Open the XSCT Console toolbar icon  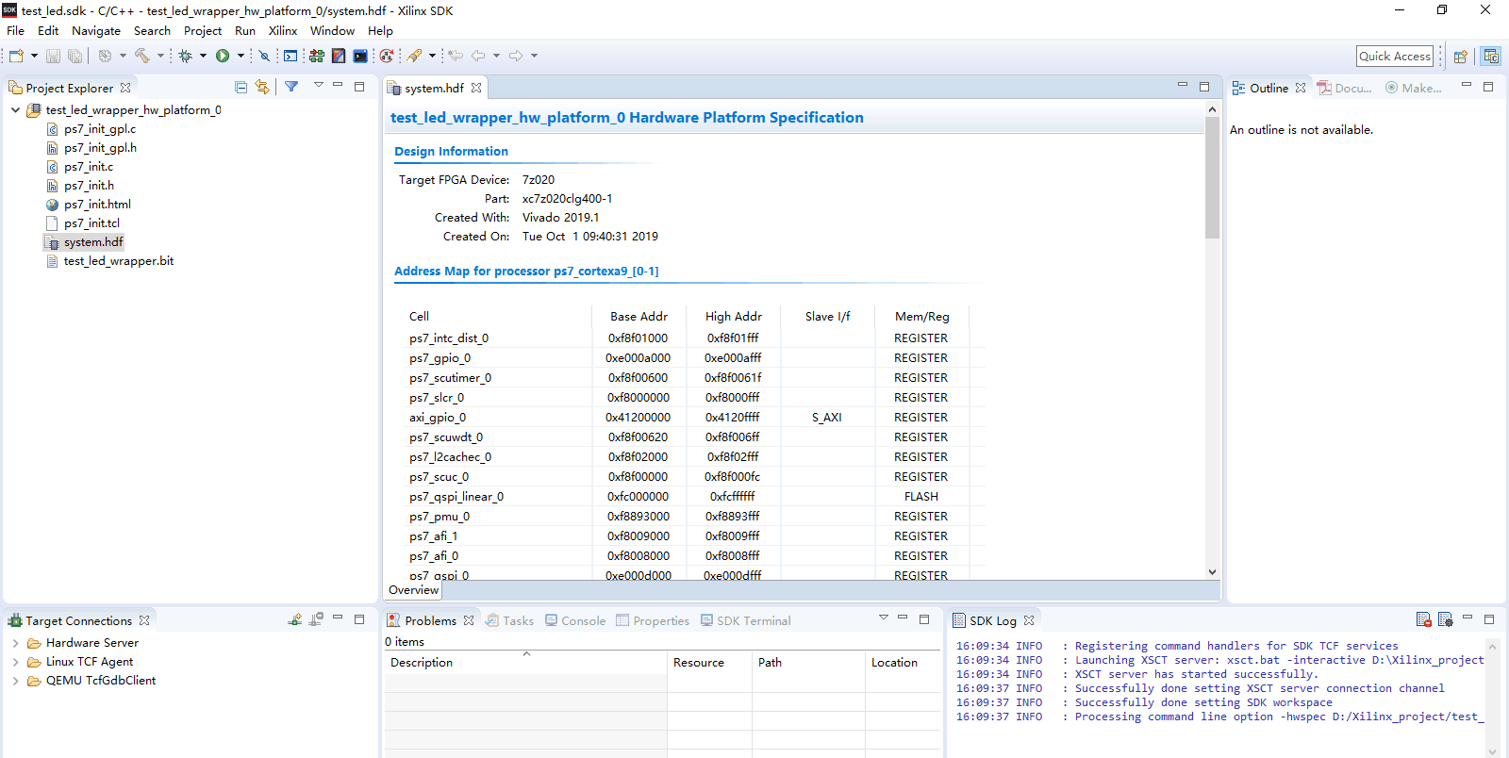click(290, 56)
